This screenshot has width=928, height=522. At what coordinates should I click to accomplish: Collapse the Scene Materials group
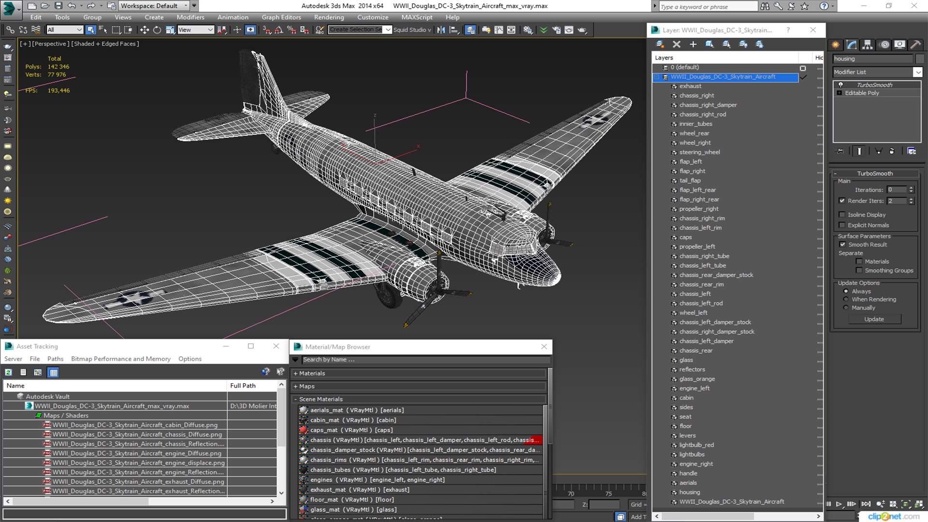coord(295,399)
